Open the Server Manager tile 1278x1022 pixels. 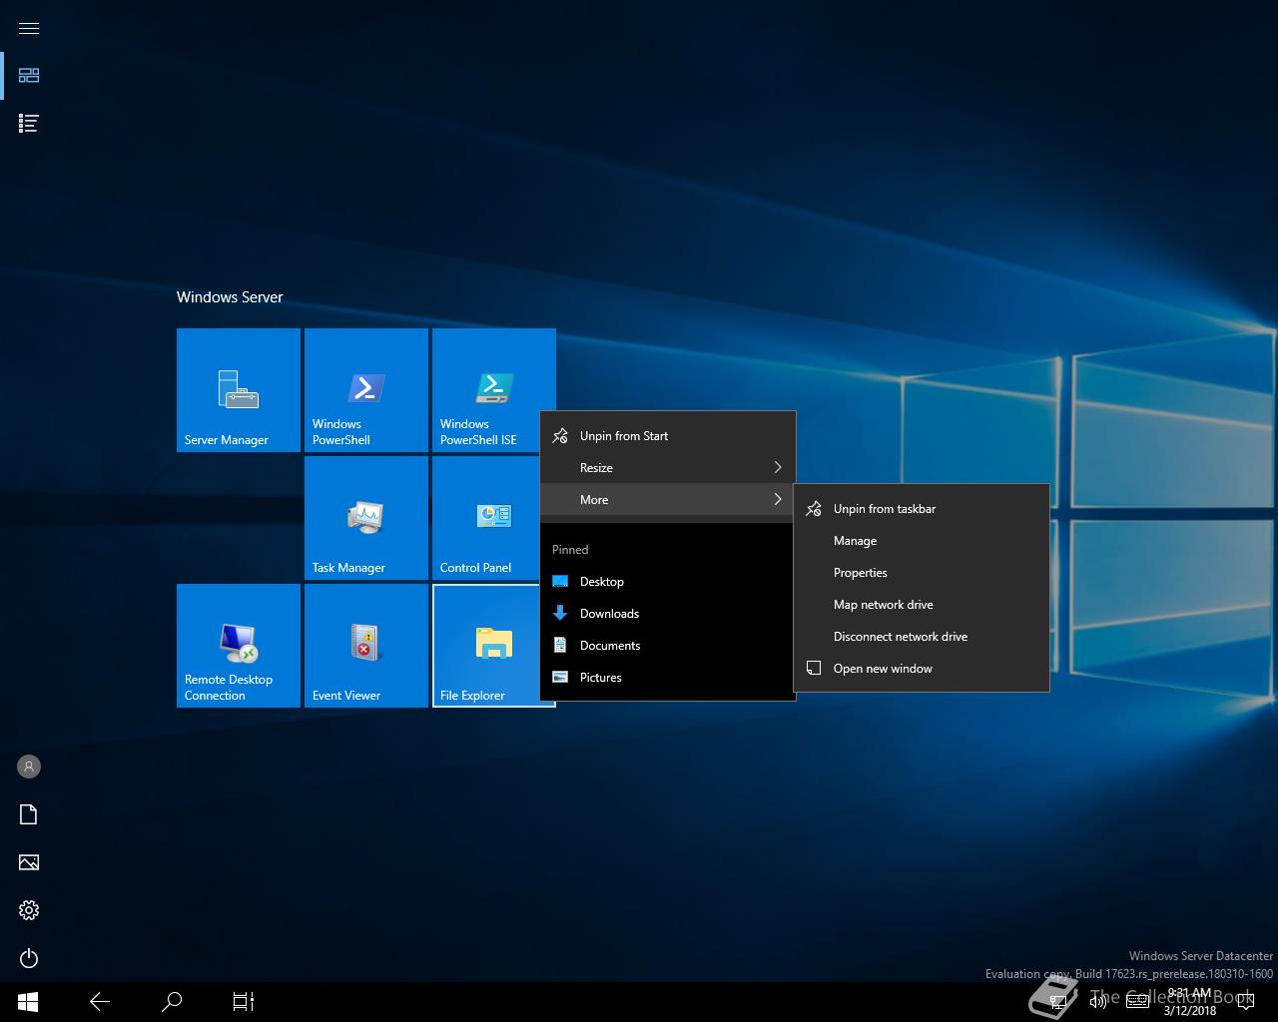pyautogui.click(x=239, y=390)
